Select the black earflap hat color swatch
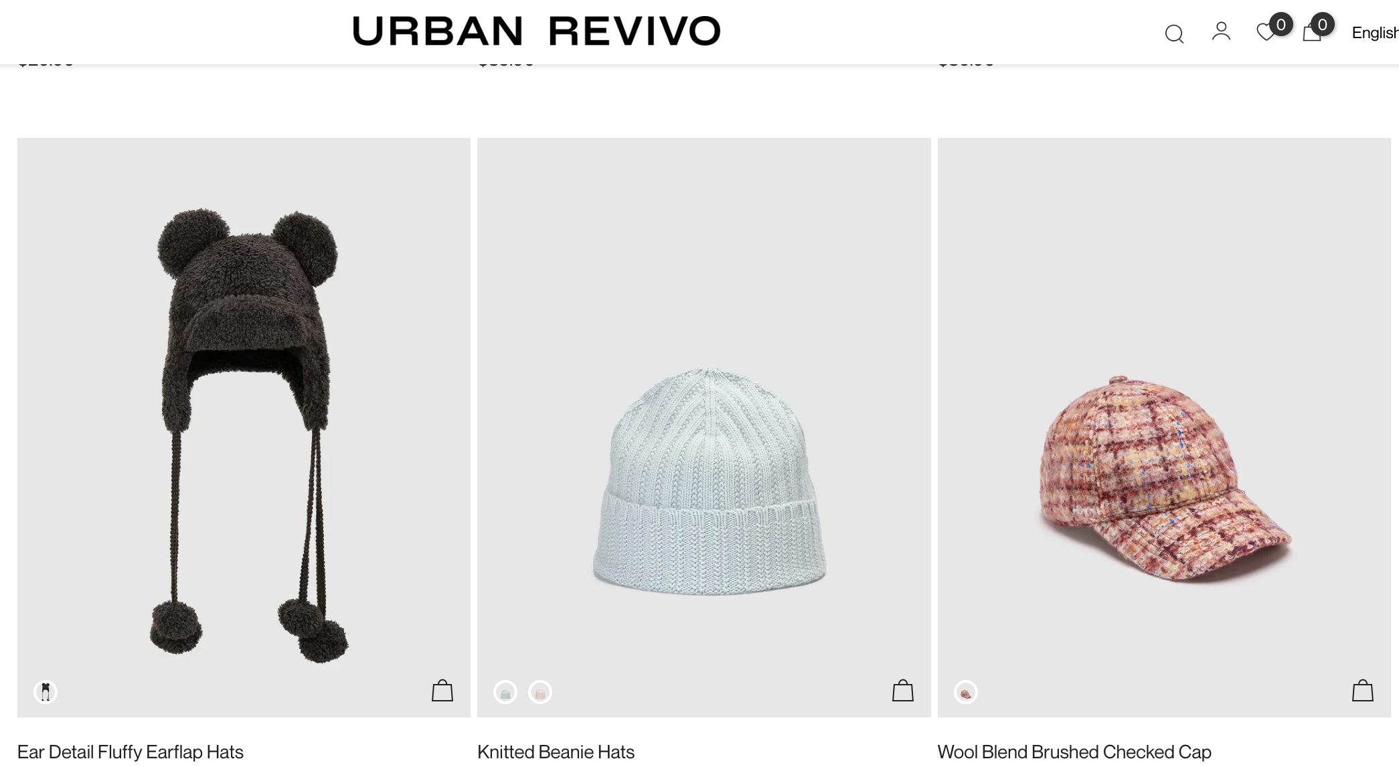Viewport: 1399px width, 767px height. (46, 691)
